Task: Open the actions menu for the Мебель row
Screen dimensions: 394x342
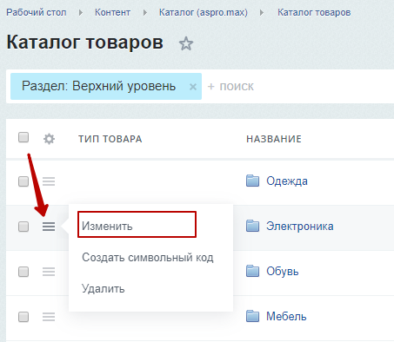Action: pyautogui.click(x=49, y=317)
